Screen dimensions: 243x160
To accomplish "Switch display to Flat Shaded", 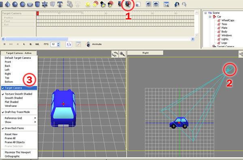I will point(19,102).
